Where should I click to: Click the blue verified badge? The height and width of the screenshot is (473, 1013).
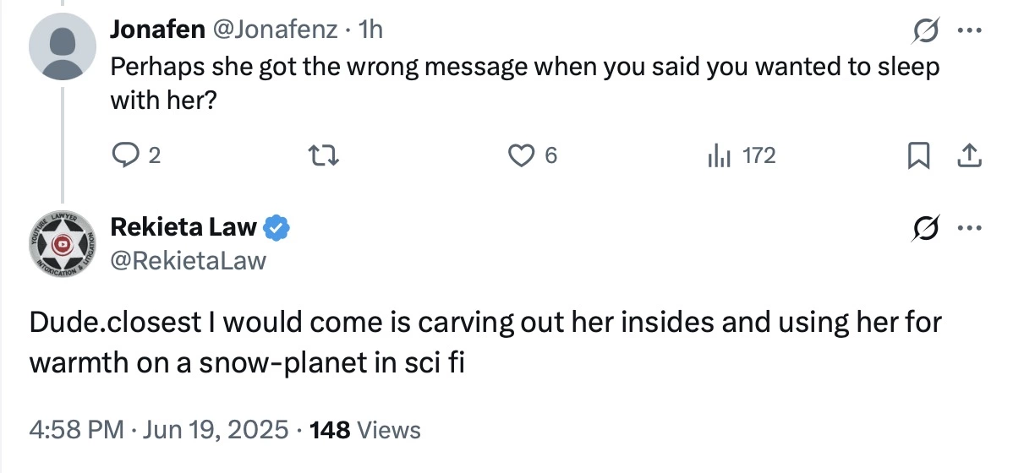coord(277,227)
